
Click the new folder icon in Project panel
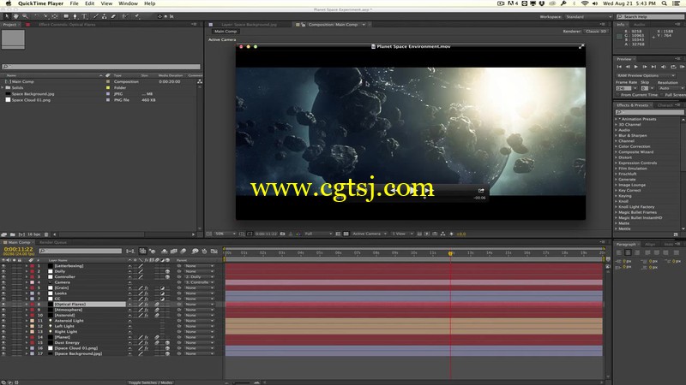tap(12, 234)
